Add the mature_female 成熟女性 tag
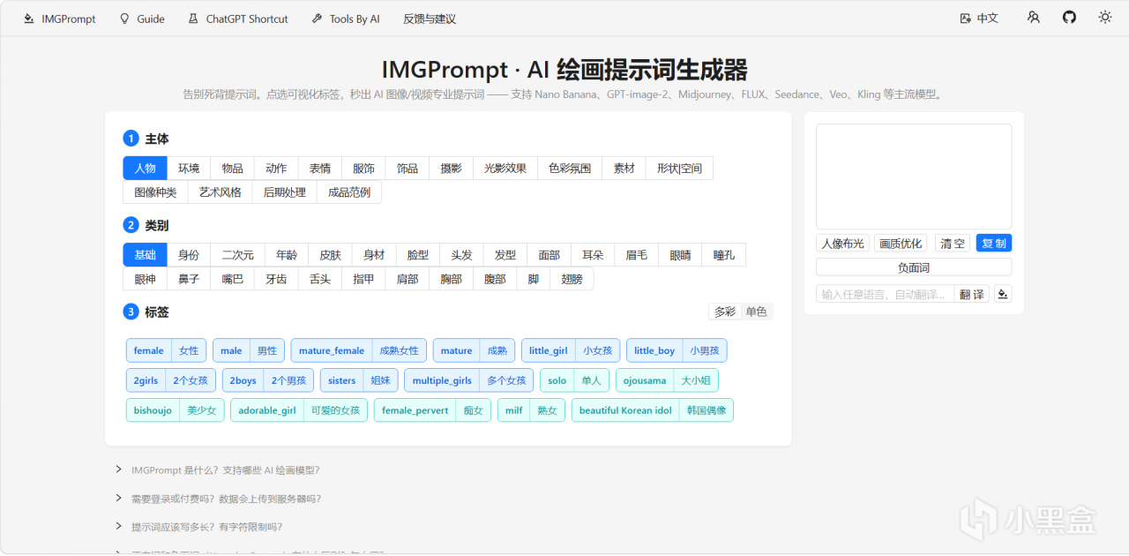Screen dimensions: 1129x556 [359, 350]
